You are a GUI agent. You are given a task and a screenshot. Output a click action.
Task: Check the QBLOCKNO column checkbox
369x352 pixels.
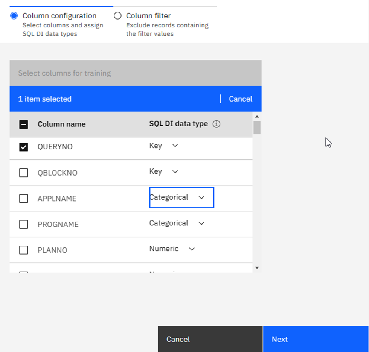pos(24,173)
